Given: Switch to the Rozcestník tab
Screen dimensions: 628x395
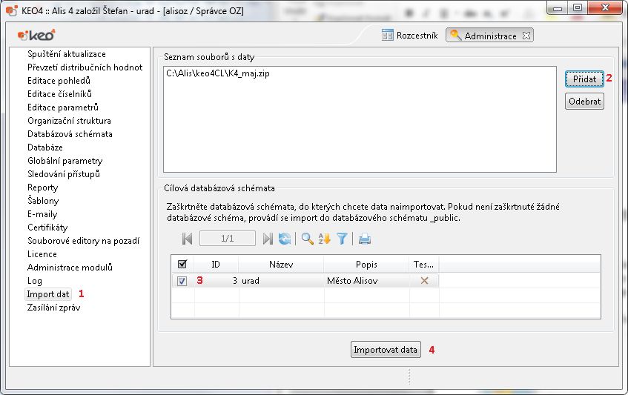Looking at the screenshot, I should click(409, 35).
